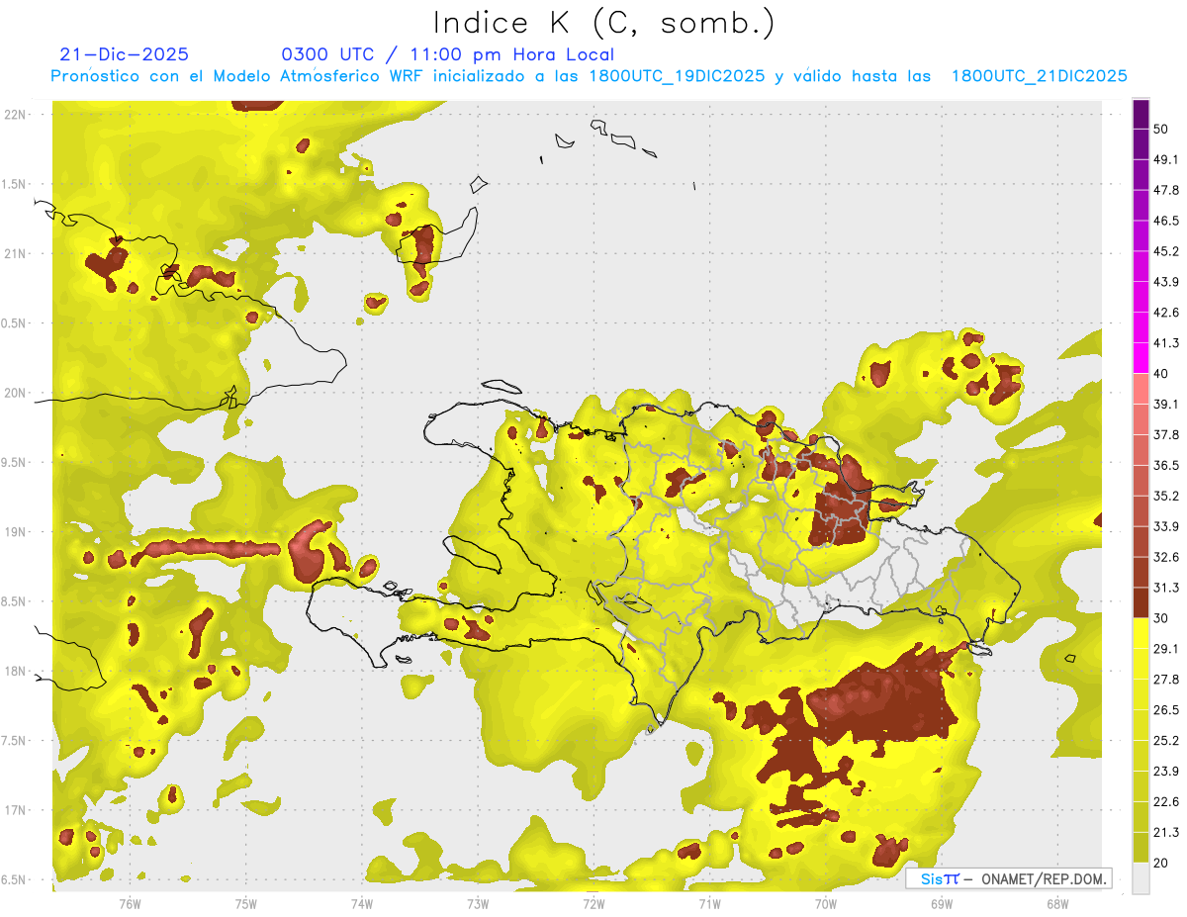This screenshot has width=1187, height=917.
Task: Click the dark brown swatch just above 30
Action: (x=1141, y=602)
